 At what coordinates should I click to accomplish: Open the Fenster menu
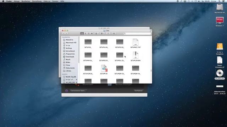[55, 1]
